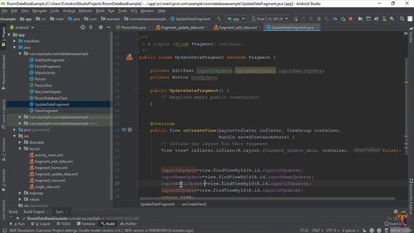Click the editor horizontal scrollbar
This screenshot has width=414, height=233.
[x=267, y=199]
